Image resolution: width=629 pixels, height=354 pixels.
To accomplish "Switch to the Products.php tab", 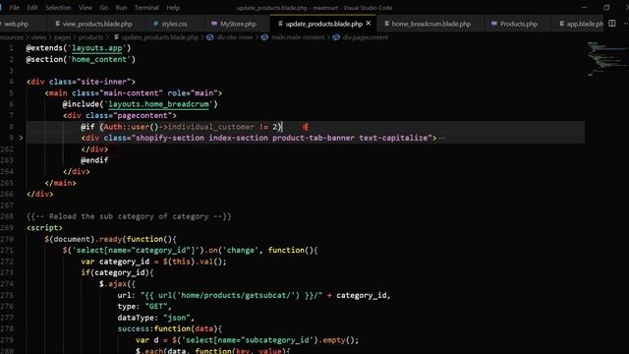I will coord(518,24).
